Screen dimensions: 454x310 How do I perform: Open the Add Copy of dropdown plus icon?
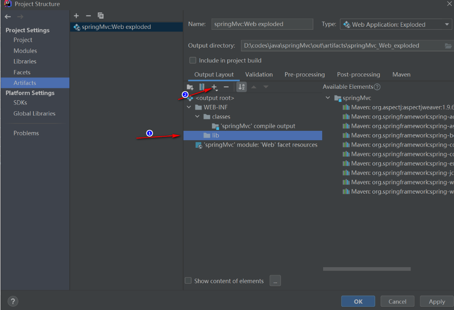215,87
